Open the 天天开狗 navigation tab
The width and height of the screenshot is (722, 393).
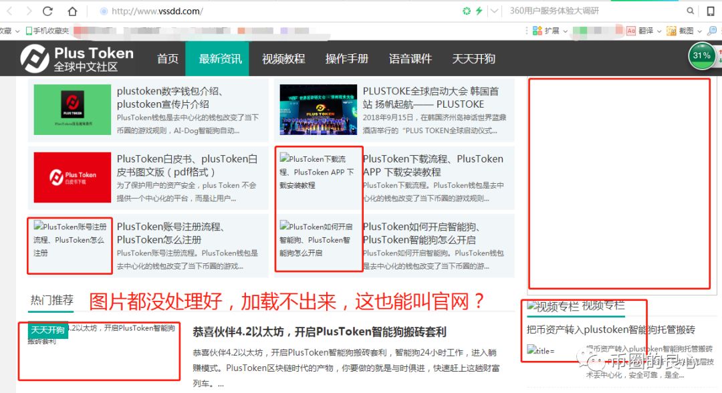pos(473,58)
